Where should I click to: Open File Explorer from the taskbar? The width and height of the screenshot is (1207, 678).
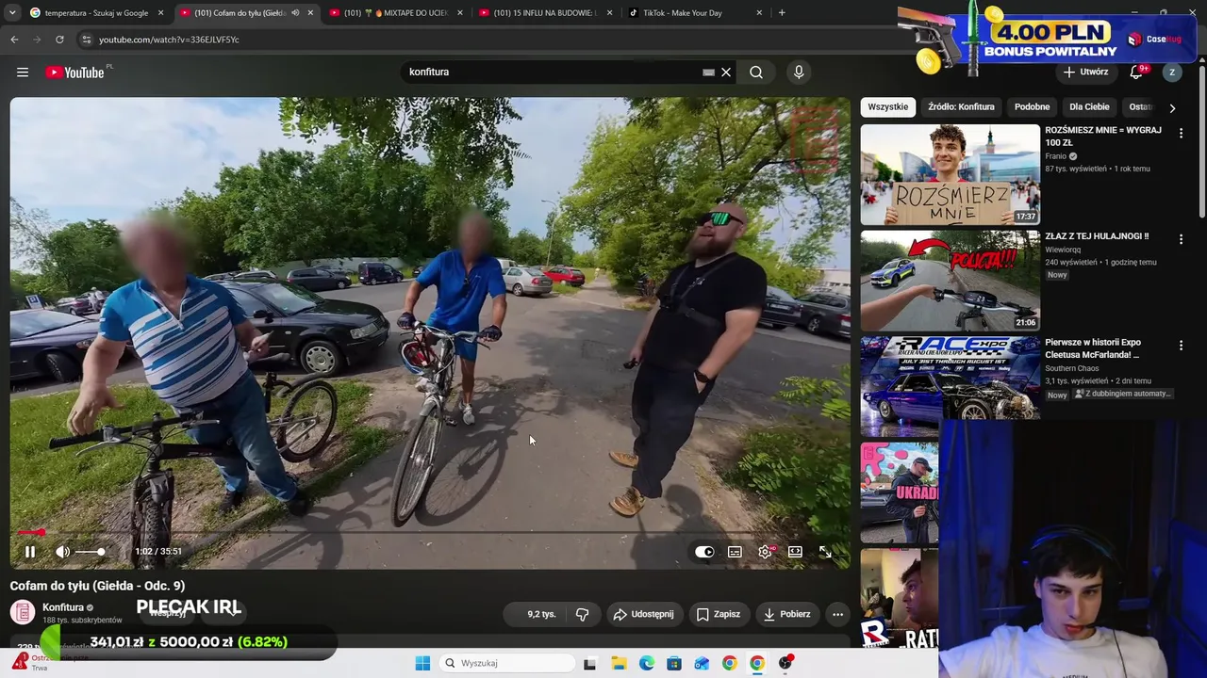pos(619,663)
